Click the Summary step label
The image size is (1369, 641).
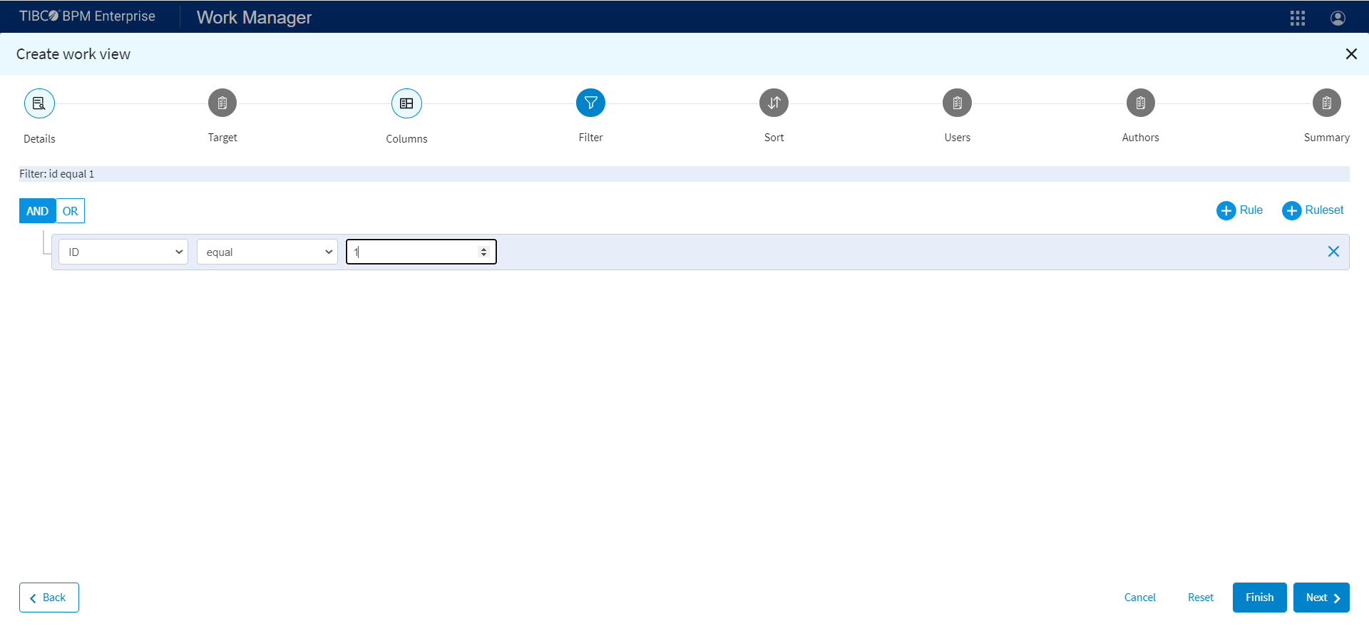pos(1326,138)
